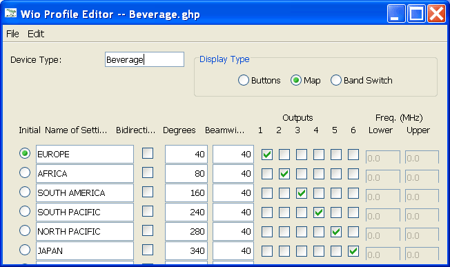450x267 pixels.
Task: Set SOUTH AMERICA as initial setting
Action: (25, 192)
